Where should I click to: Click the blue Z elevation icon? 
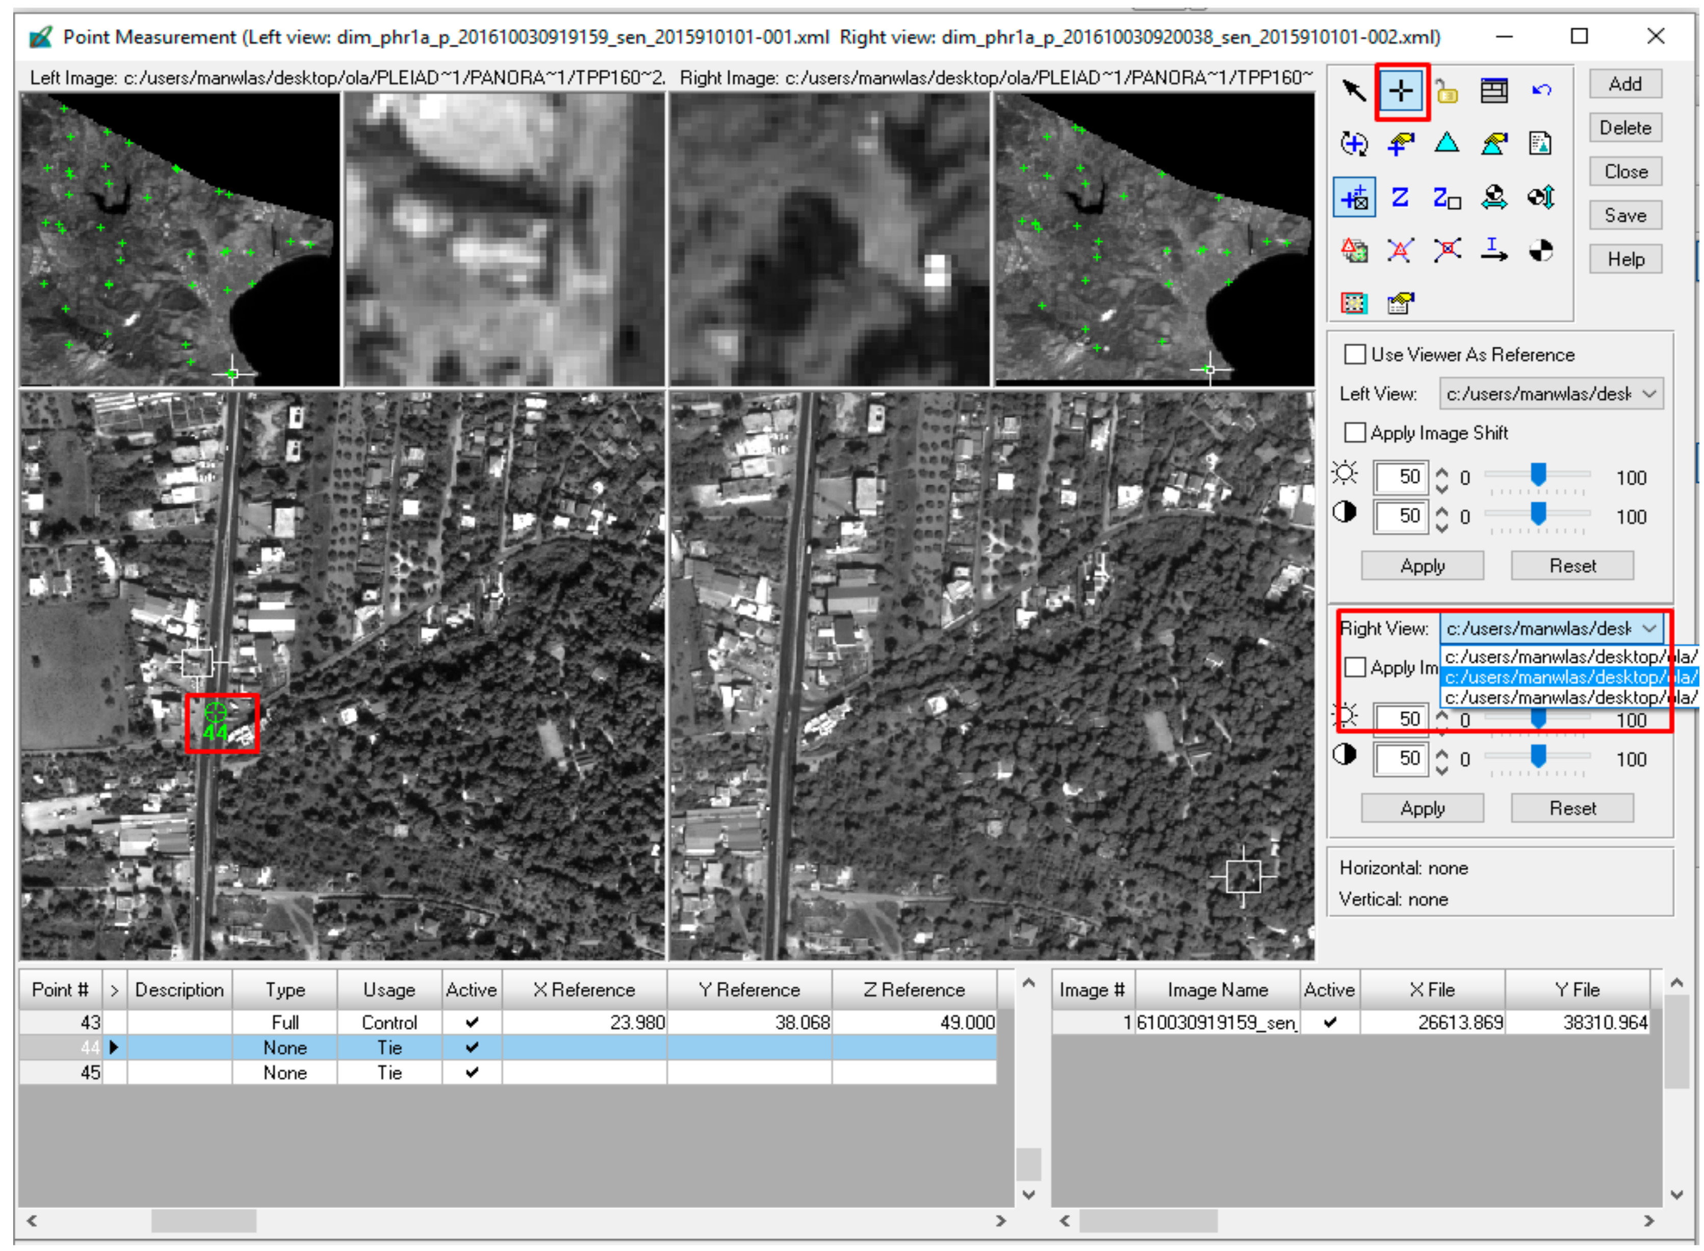[x=1400, y=198]
